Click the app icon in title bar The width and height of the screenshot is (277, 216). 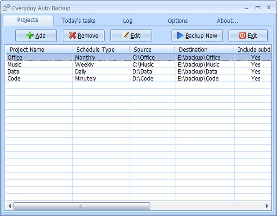click(6, 8)
